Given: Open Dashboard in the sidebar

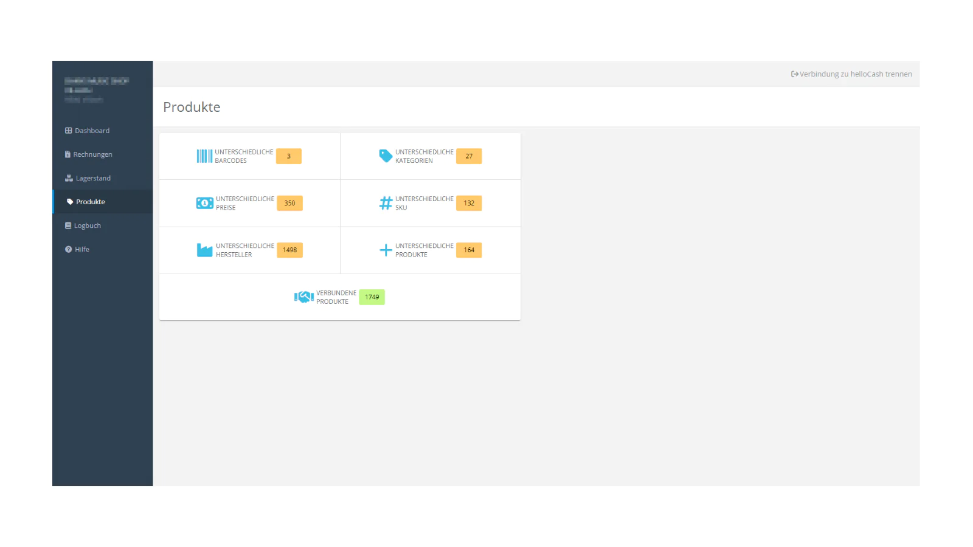Looking at the screenshot, I should [x=92, y=131].
